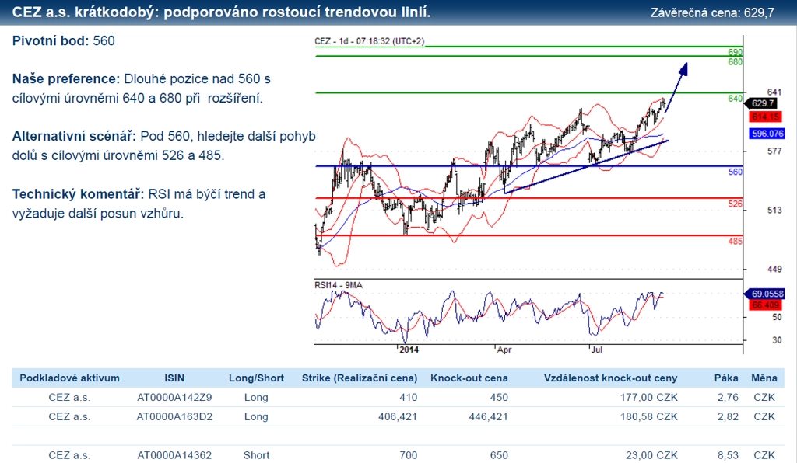The image size is (797, 463).
Task: Click ISIN cell AT0000A14362
Action: 174,455
